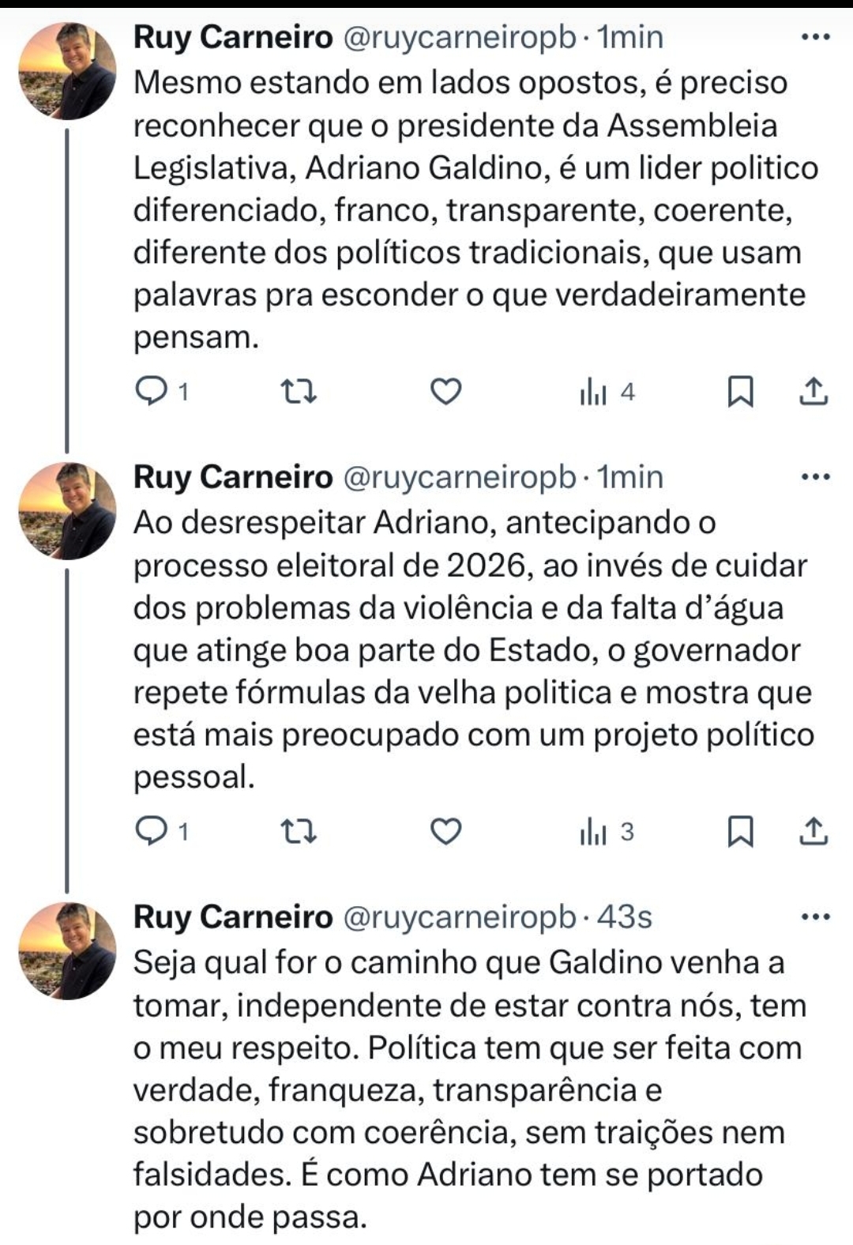The height and width of the screenshot is (1245, 853).
Task: Open @ruycarneiropb handle on third tweet
Action: click(x=461, y=916)
